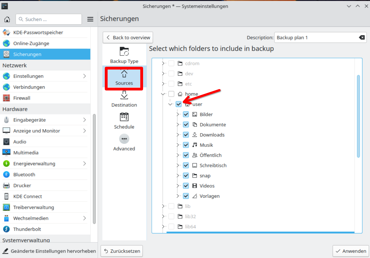The image size is (370, 258).
Task: Open the Backup Type section icon
Action: (124, 52)
